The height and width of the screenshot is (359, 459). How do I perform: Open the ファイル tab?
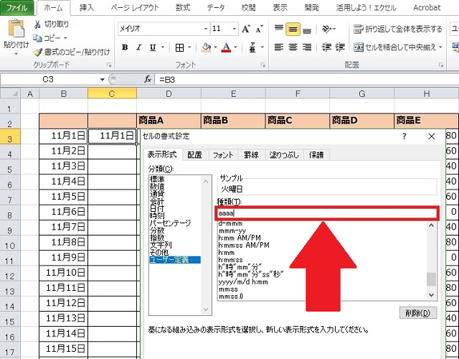17,7
